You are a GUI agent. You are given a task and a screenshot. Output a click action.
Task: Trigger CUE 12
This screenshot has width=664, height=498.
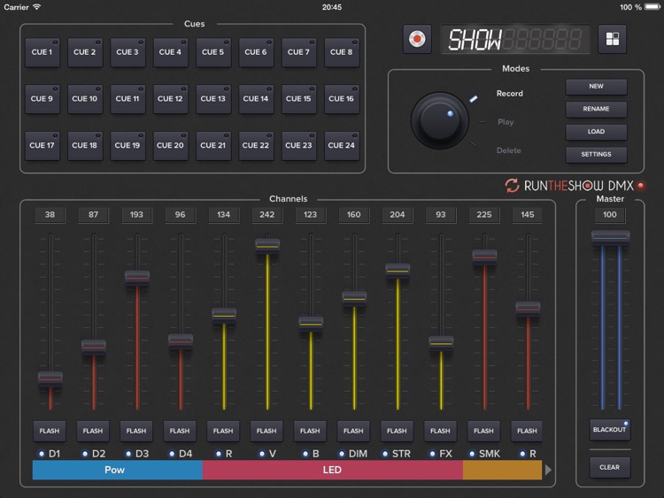pos(170,98)
